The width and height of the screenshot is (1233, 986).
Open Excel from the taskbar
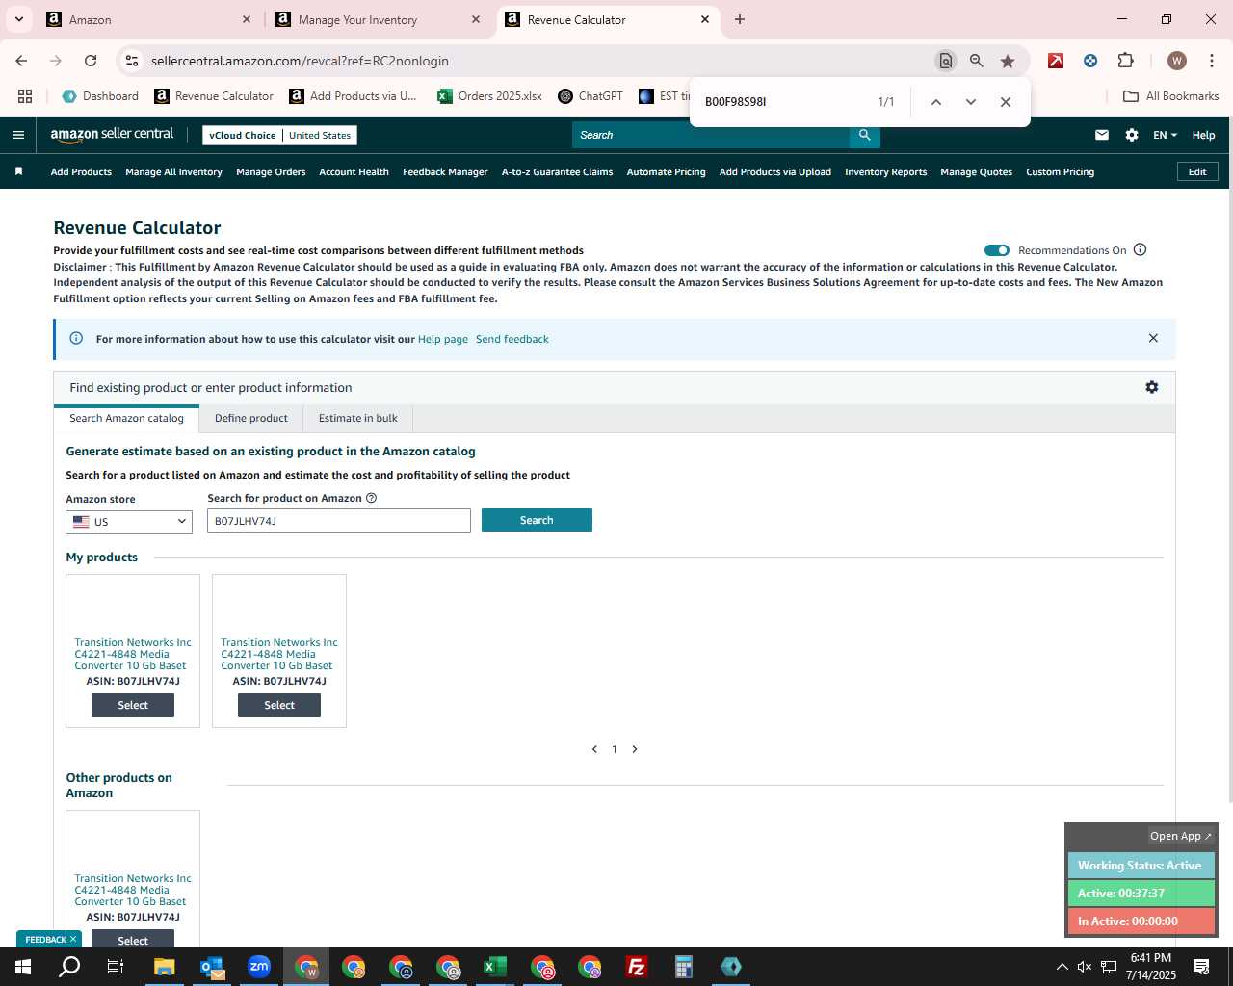pyautogui.click(x=494, y=967)
